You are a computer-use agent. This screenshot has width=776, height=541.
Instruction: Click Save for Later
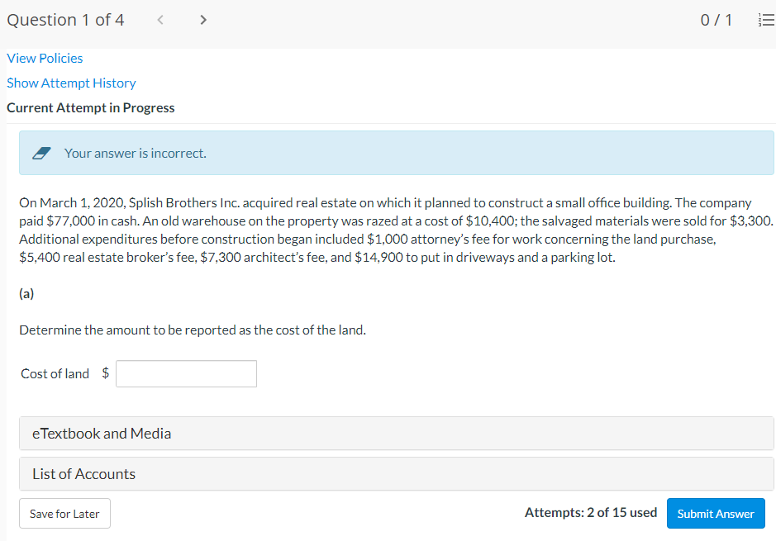(64, 513)
